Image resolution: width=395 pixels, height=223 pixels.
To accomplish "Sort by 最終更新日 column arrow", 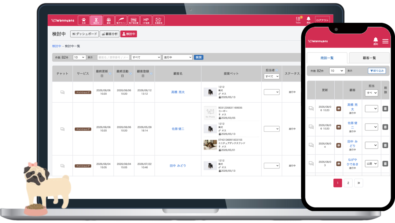I will click(110, 73).
